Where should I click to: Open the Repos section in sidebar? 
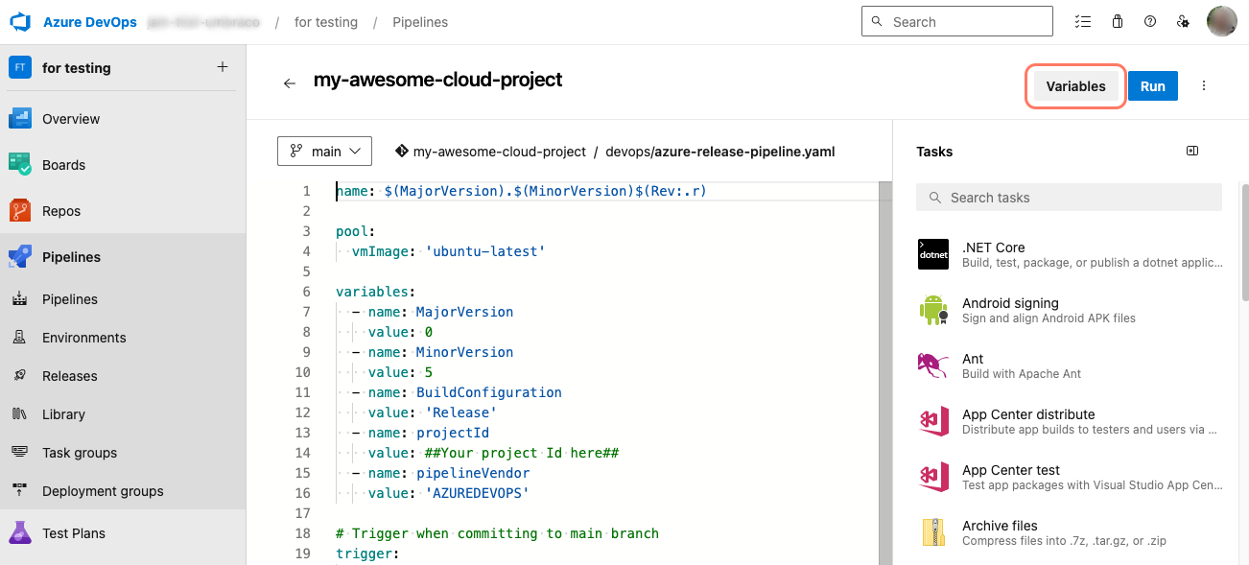(x=61, y=211)
